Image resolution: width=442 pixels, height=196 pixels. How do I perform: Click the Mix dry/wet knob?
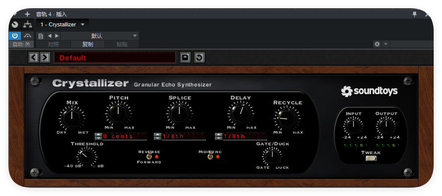tap(72, 118)
